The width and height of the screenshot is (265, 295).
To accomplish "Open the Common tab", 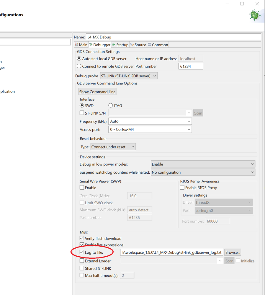I will coord(158,45).
